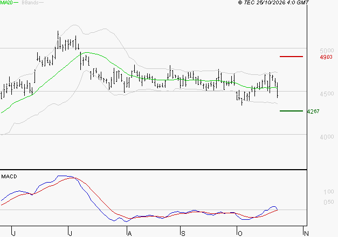Click the 4000 price axis label
Screen dimensions: 338x237
point(327,137)
